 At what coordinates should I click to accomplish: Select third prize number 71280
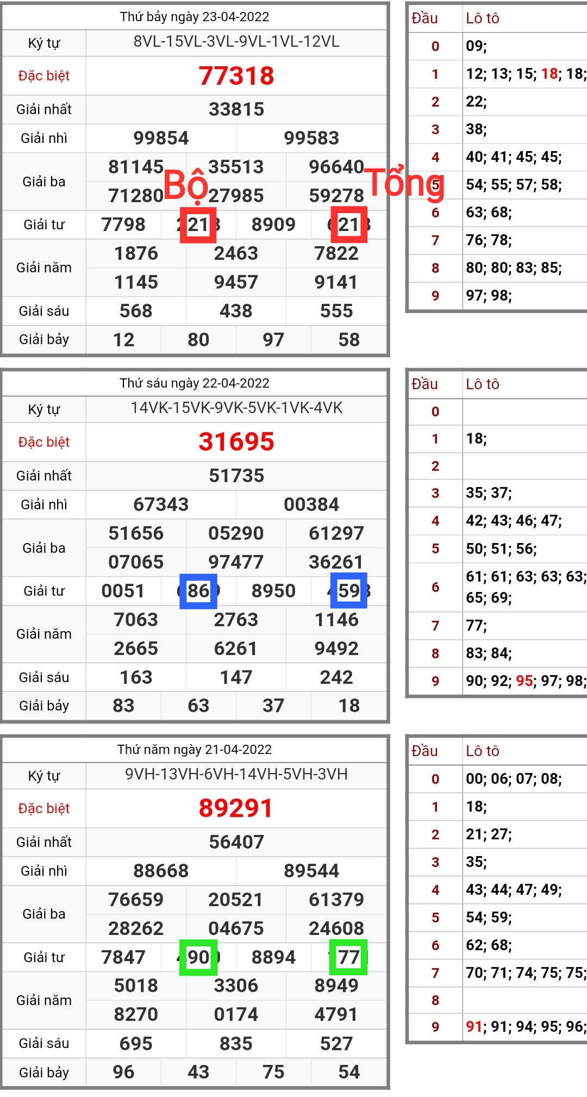[136, 196]
